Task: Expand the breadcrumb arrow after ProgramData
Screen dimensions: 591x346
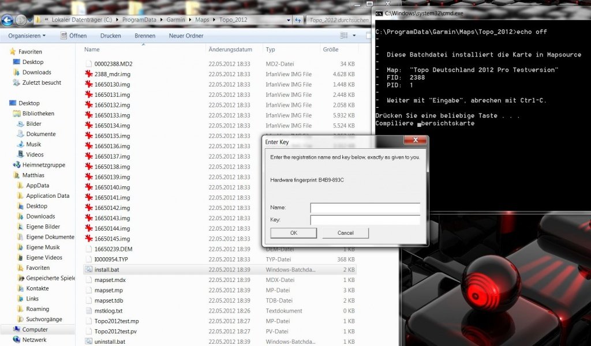Action: [162, 20]
